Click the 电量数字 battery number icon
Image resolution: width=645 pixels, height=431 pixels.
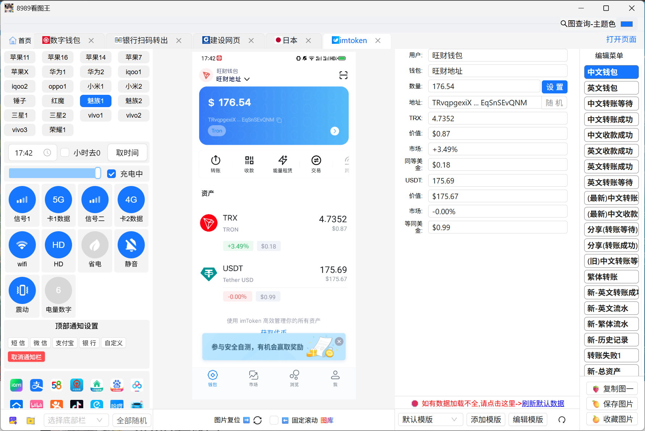point(58,290)
